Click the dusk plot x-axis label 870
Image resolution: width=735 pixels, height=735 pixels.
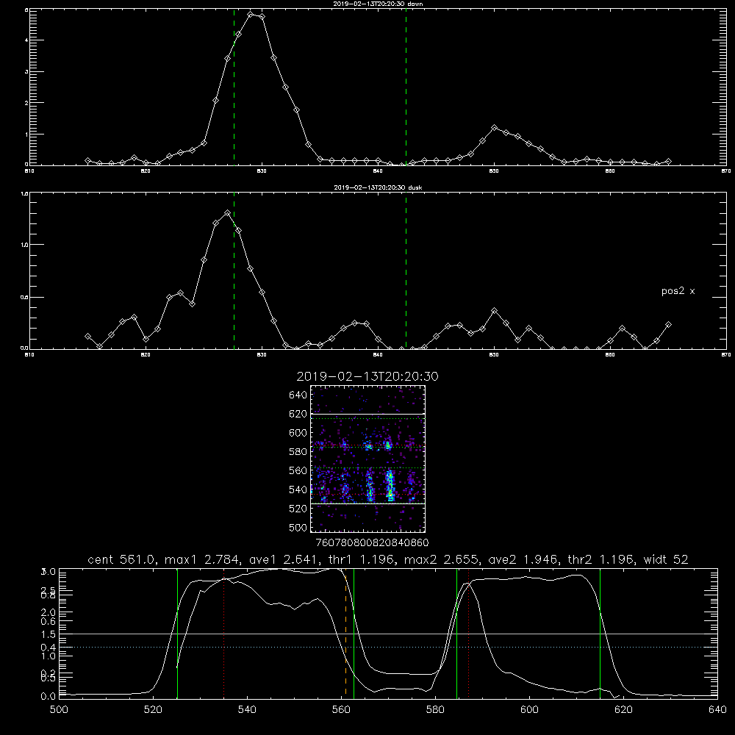click(726, 355)
